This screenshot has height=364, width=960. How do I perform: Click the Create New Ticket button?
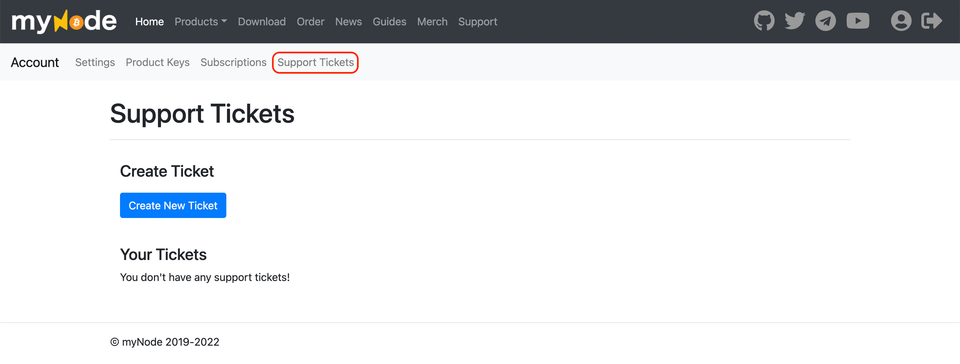(173, 205)
